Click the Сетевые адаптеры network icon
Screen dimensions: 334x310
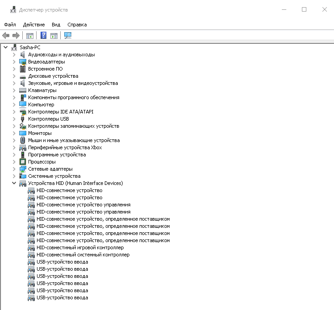[x=23, y=169]
